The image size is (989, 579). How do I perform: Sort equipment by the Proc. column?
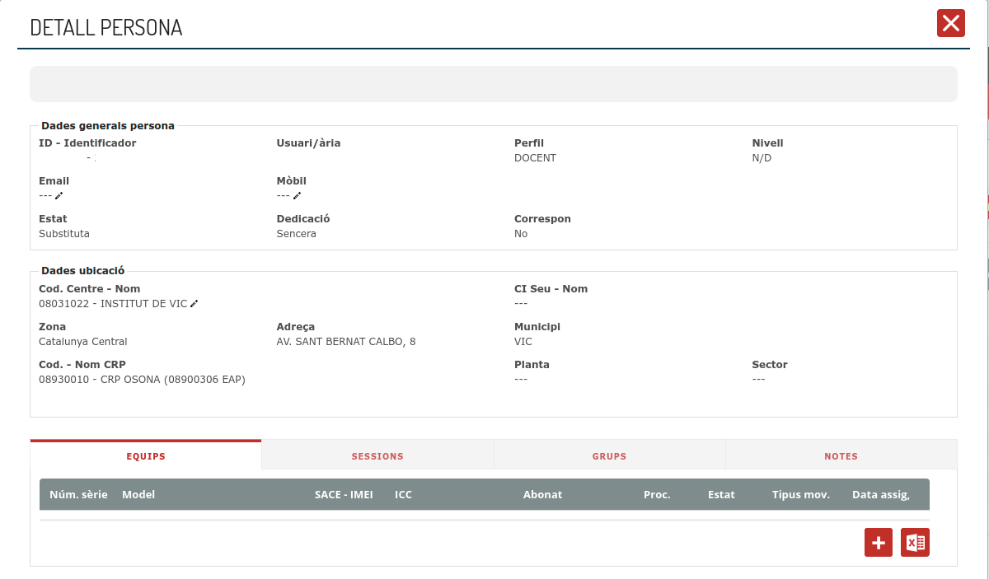tap(657, 495)
